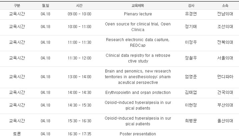Click lecturer name 정기태
239x138 pixels.
pyautogui.click(x=191, y=27)
